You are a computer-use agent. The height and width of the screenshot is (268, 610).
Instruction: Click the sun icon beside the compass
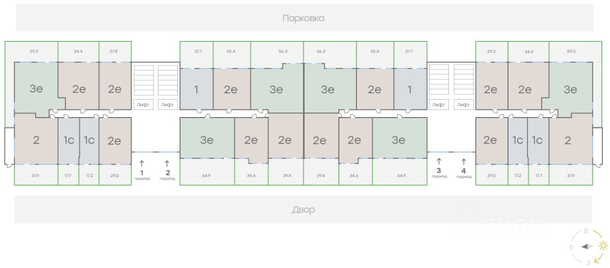coord(603,246)
